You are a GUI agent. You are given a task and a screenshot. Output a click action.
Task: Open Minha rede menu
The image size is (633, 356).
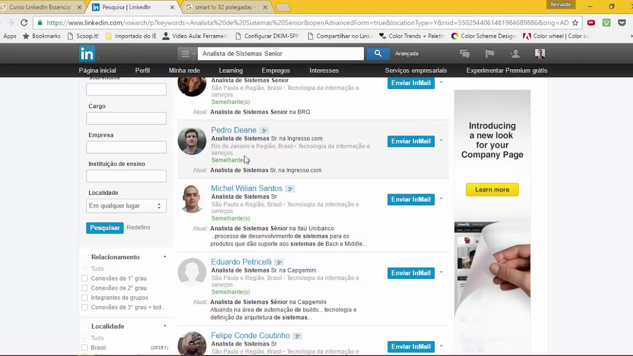coord(184,71)
